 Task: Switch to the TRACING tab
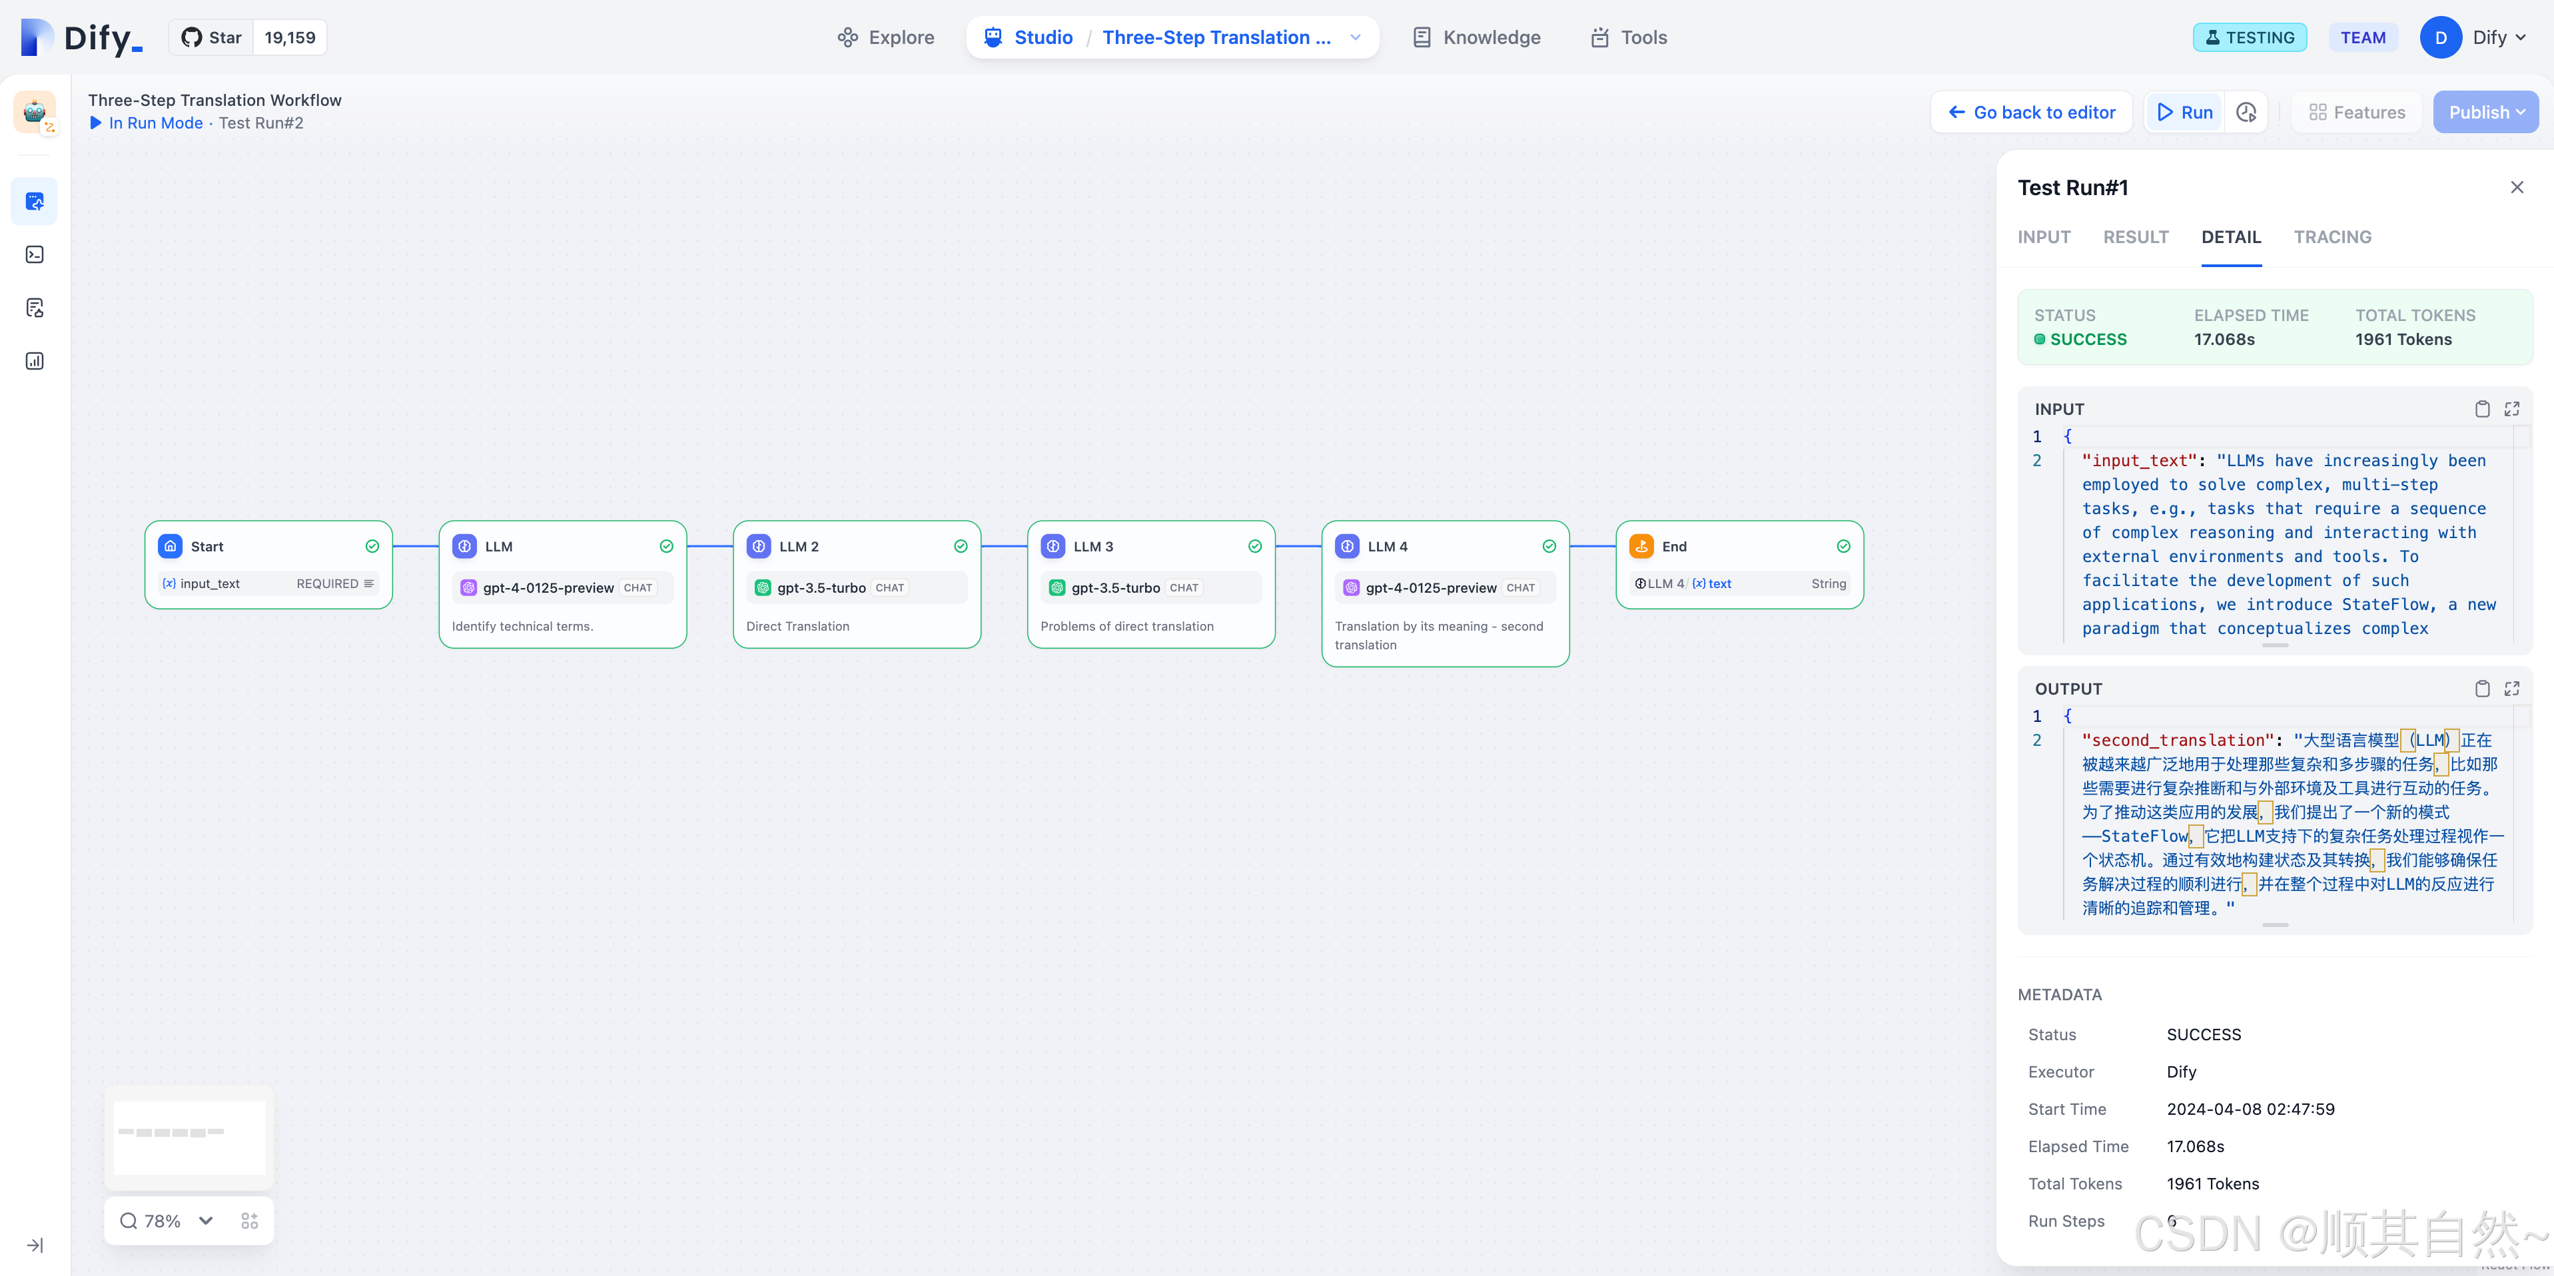point(2332,237)
